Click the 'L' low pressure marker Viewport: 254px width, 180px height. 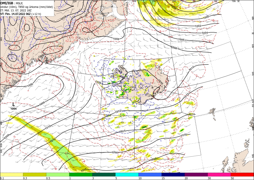14,105
